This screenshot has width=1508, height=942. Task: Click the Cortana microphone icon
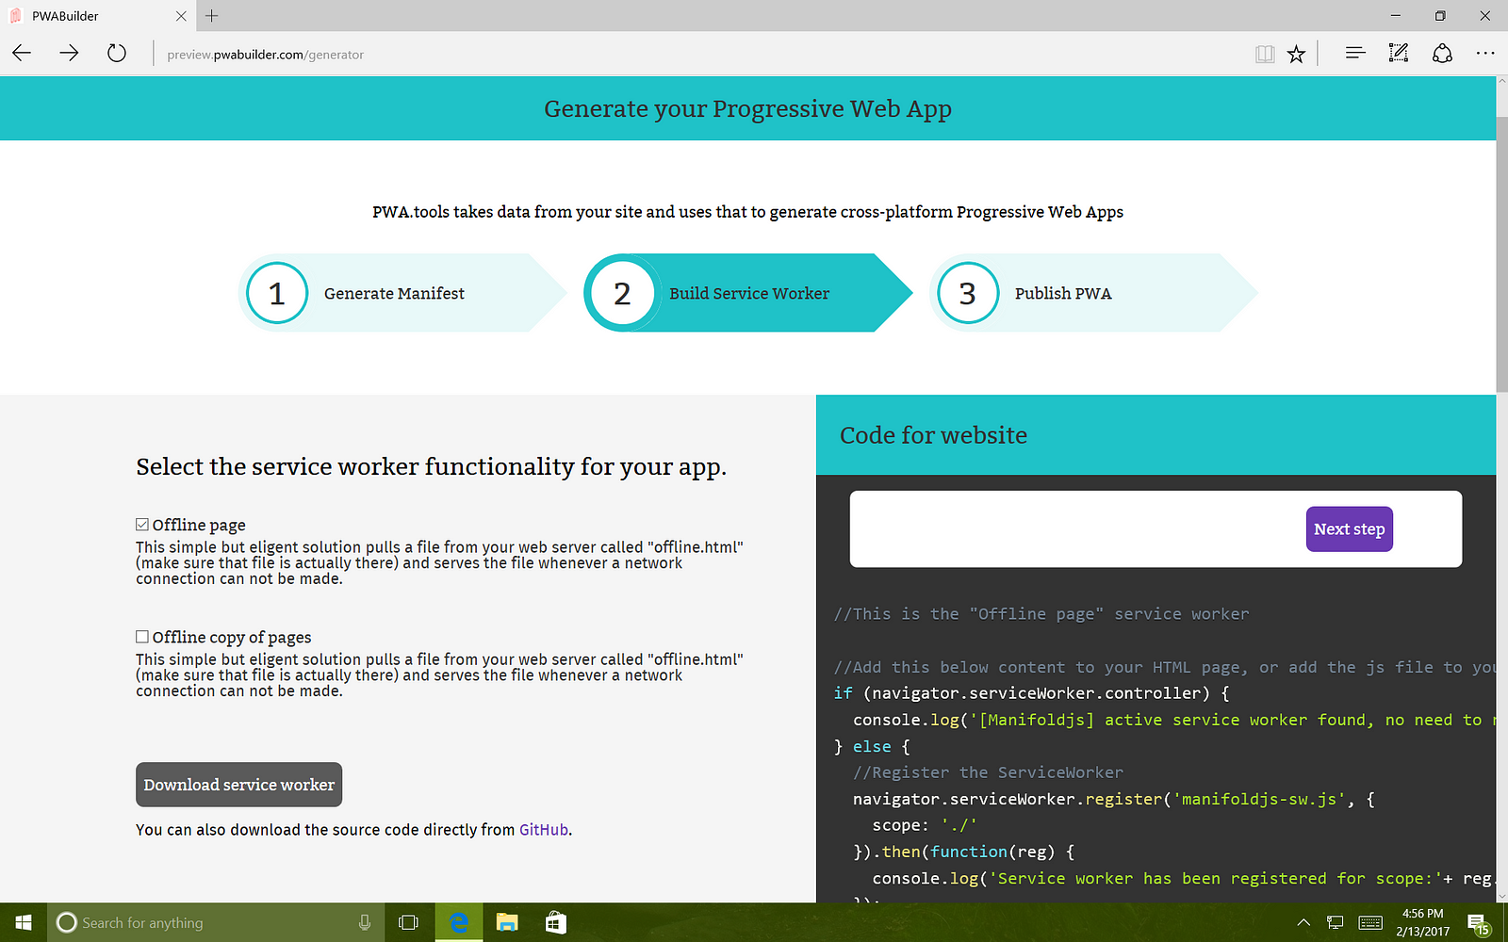365,922
